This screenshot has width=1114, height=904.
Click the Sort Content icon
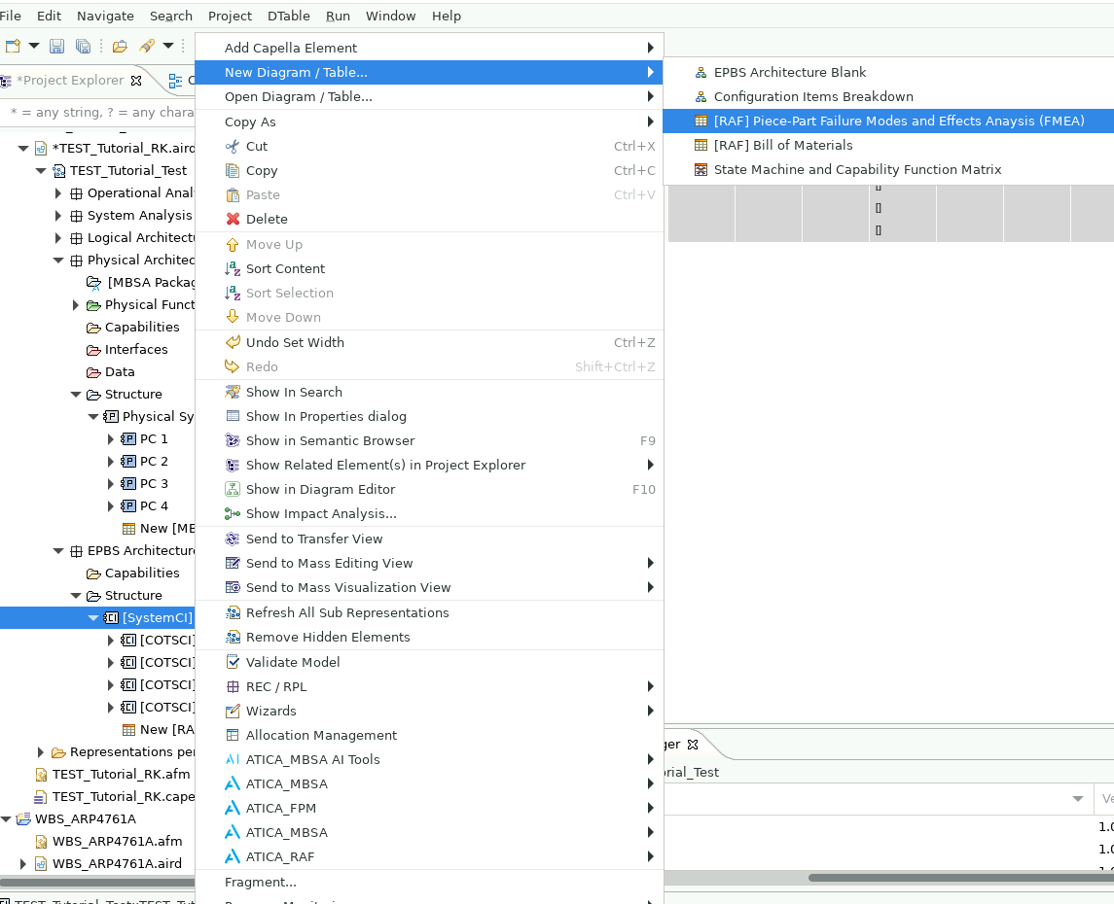[x=233, y=269]
